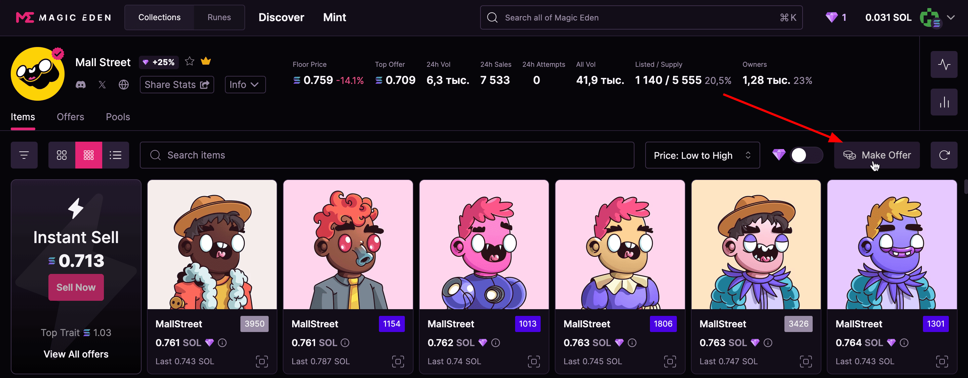This screenshot has width=968, height=378.
Task: Open info icon on MallStreet 3950
Action: click(x=223, y=343)
